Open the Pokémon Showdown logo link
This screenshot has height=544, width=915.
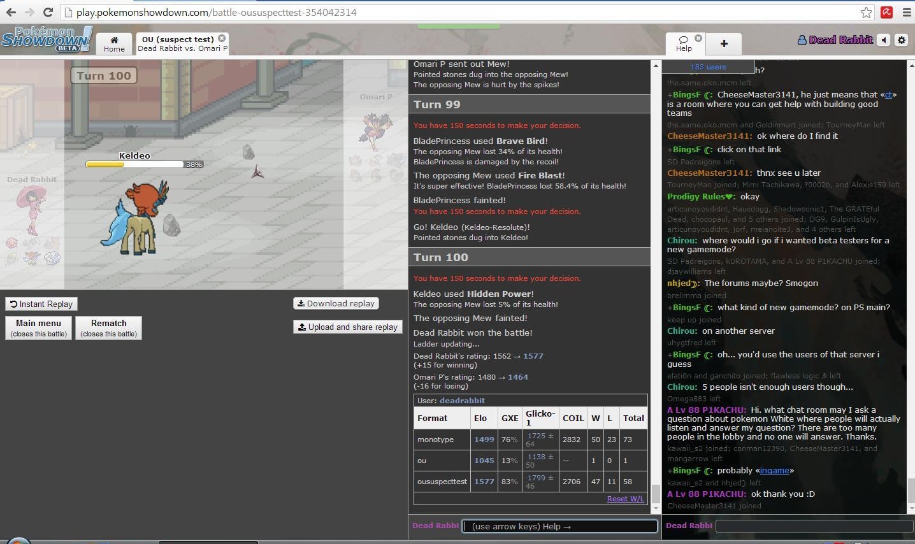(x=46, y=39)
